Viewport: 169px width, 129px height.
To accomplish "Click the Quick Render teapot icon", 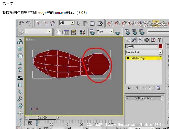I will [118, 33].
